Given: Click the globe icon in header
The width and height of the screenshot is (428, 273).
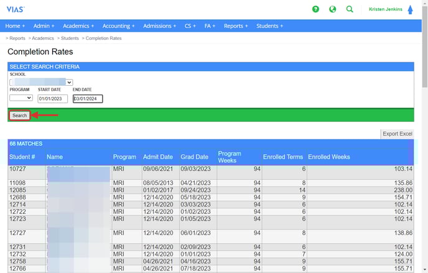Looking at the screenshot, I should tap(333, 9).
